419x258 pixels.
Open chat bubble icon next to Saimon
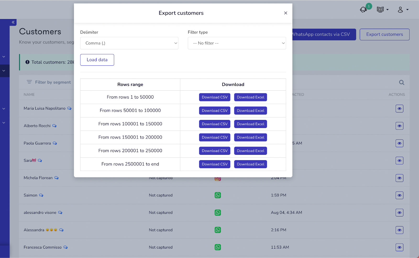click(x=41, y=195)
